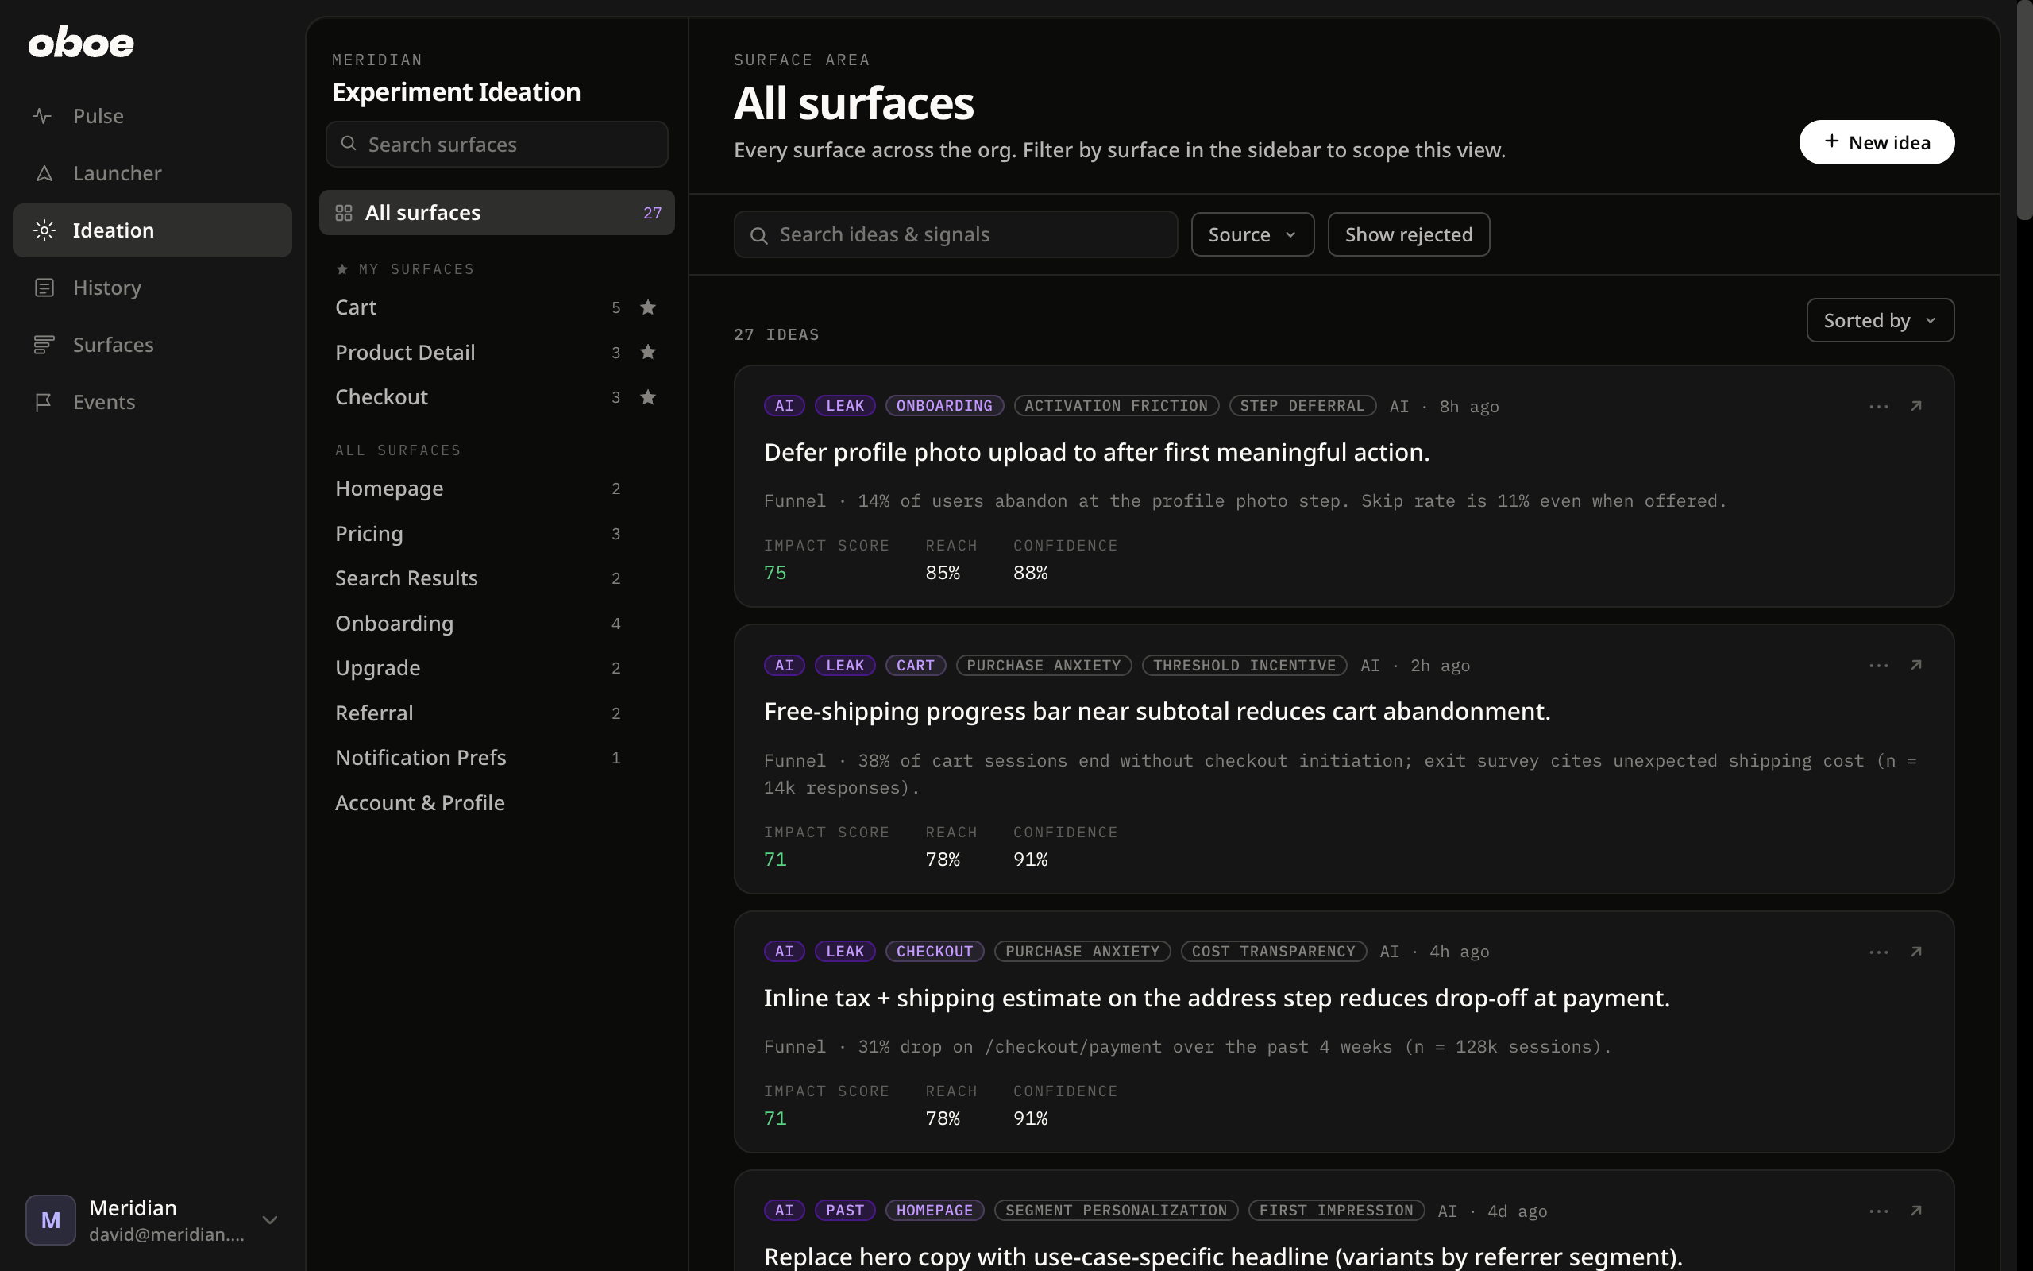Open more options for the hero copy idea
Viewport: 2033px width, 1271px height.
tap(1878, 1211)
